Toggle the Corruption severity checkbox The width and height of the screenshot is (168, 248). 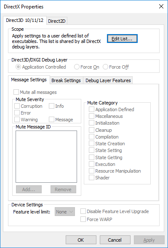coord(28,106)
